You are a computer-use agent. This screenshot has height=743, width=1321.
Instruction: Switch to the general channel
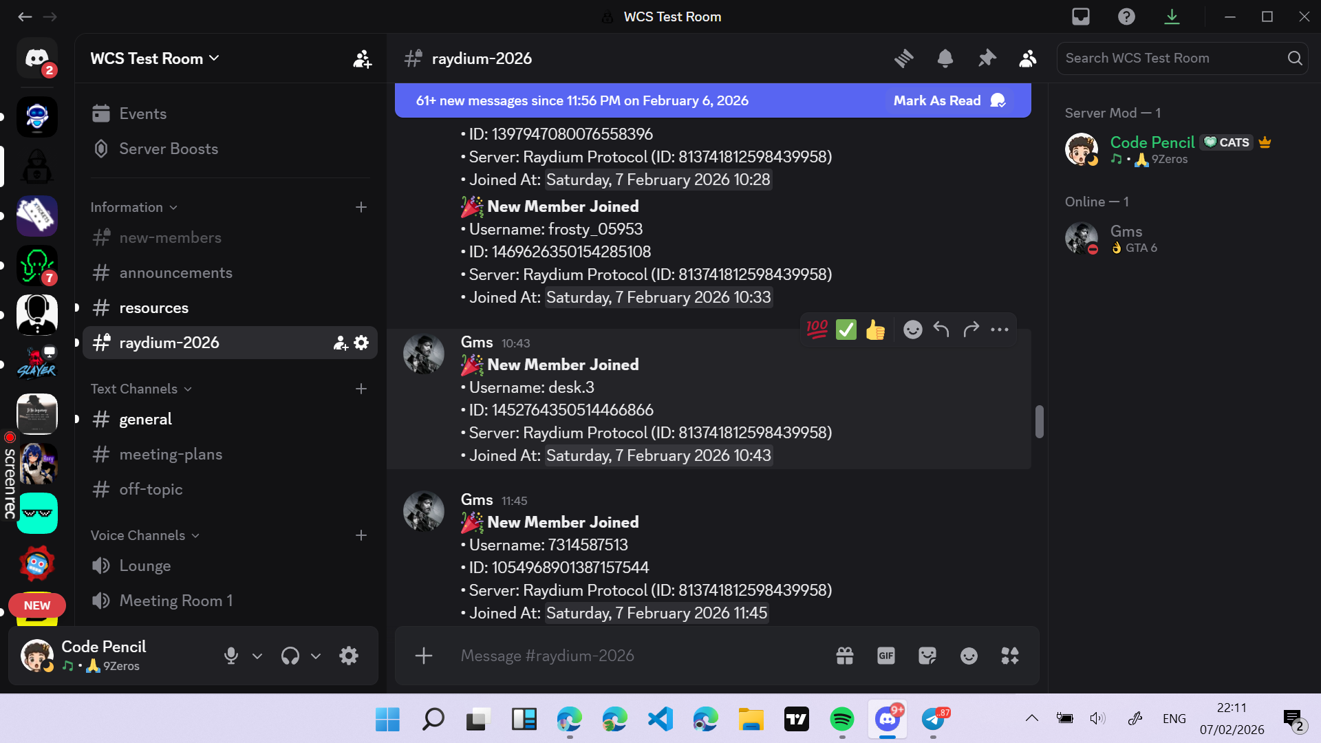(145, 419)
